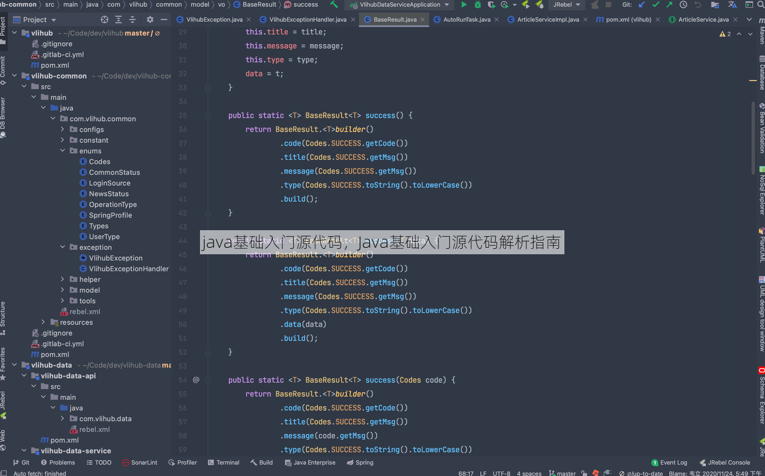Toggle the Favorites tool window
This screenshot has height=476, width=765.
point(3,364)
